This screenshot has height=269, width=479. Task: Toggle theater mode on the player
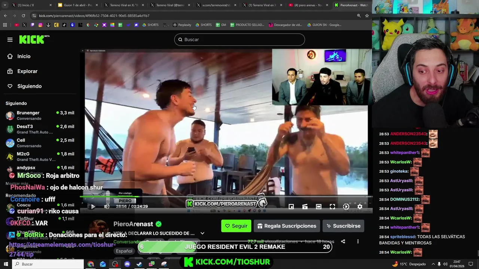point(318,206)
